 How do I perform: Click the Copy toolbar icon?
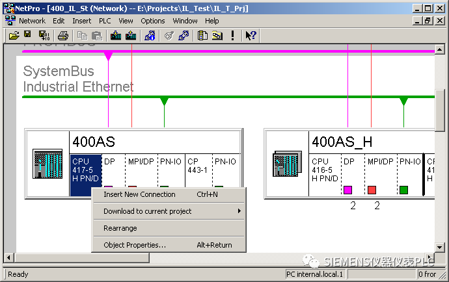[x=83, y=36]
